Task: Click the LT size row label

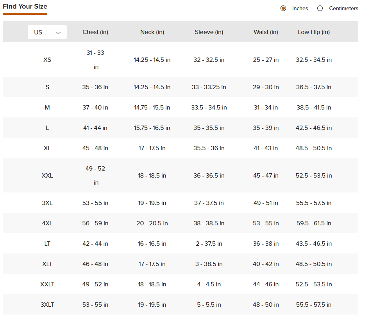Action: pyautogui.click(x=47, y=243)
